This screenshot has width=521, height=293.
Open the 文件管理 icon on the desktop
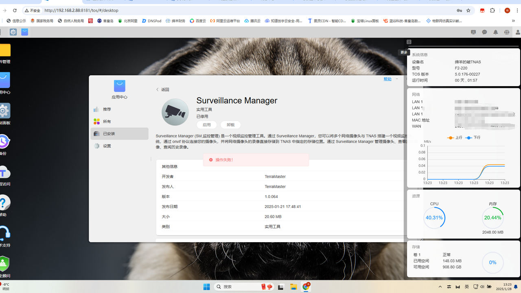pos(5,50)
